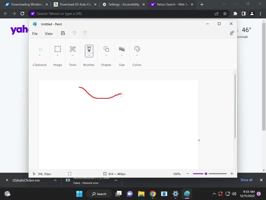This screenshot has height=200, width=266.
Task: Select the Brushes tool icon
Action: [x=89, y=49]
